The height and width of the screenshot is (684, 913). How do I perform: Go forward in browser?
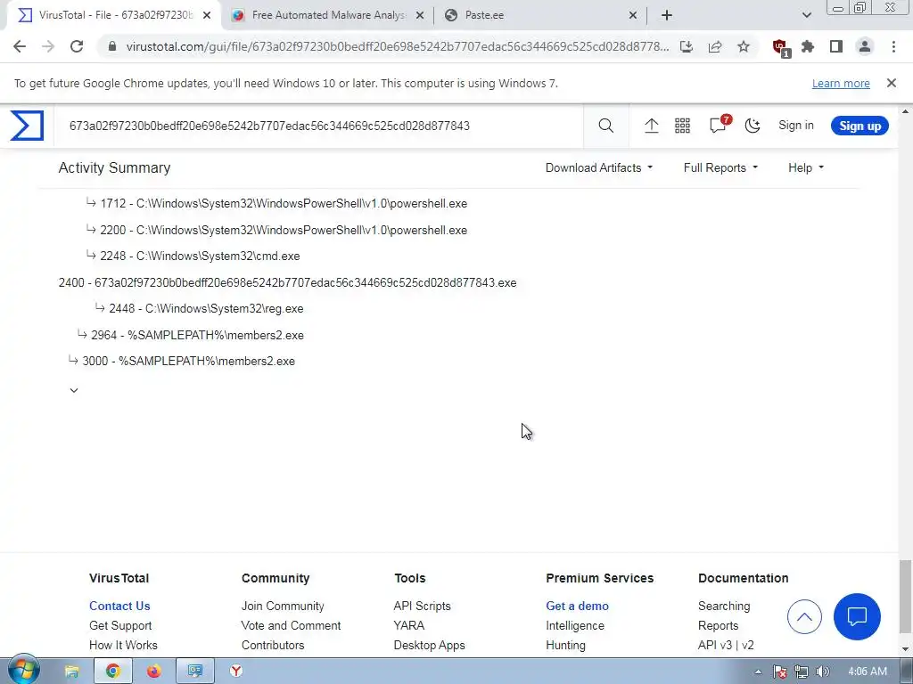48,46
